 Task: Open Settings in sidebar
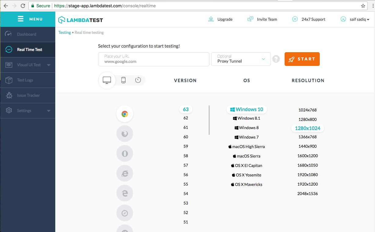[27, 111]
